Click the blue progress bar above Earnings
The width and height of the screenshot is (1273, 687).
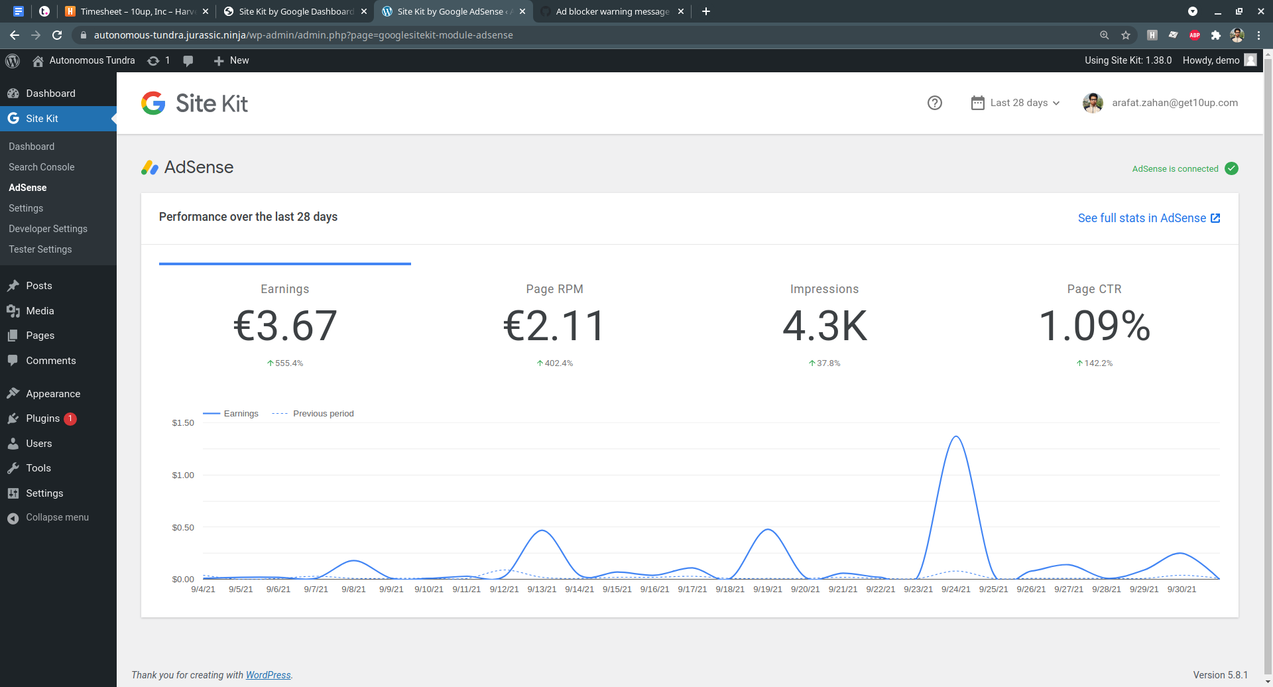284,264
